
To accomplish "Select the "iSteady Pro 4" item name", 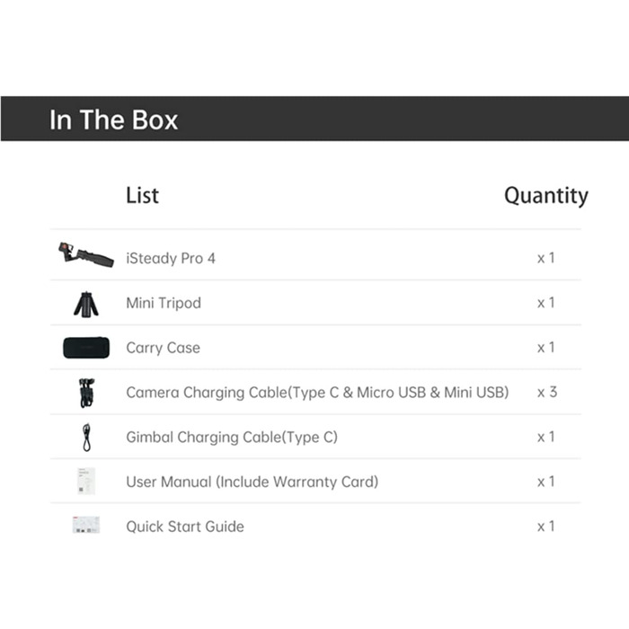I will pos(171,258).
